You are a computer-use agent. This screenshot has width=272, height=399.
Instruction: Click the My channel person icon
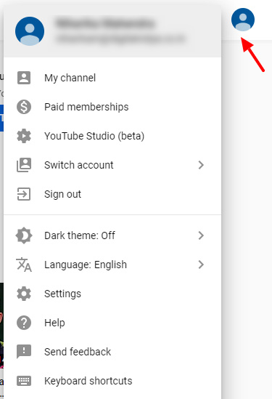24,78
